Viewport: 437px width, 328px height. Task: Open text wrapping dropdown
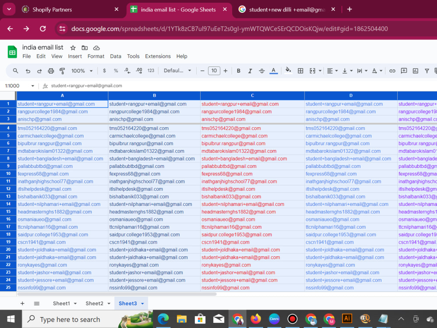(362, 71)
